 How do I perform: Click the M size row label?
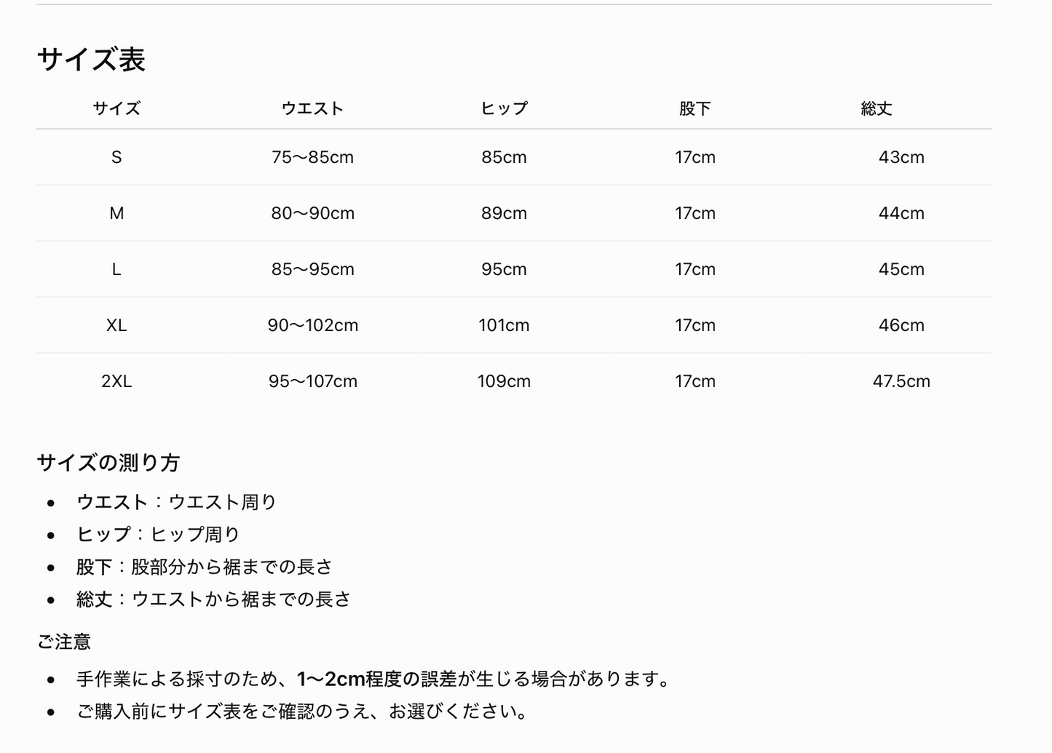point(116,213)
